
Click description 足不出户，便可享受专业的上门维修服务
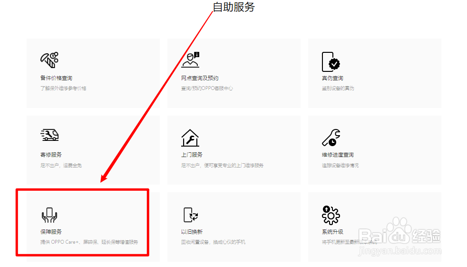[x=222, y=165]
